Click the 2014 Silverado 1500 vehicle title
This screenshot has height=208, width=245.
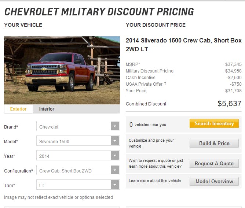point(183,45)
